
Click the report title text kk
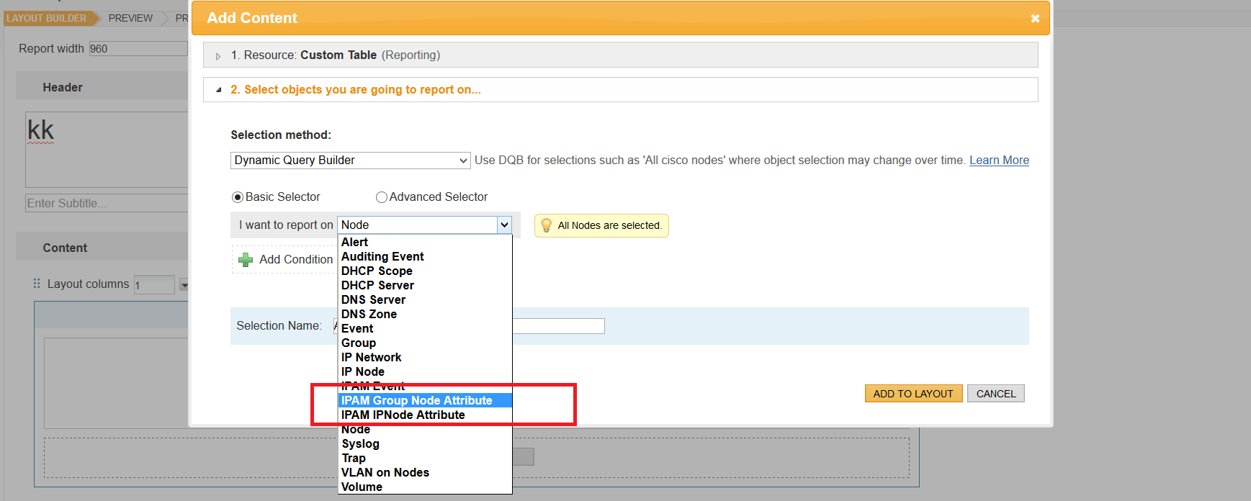41,130
